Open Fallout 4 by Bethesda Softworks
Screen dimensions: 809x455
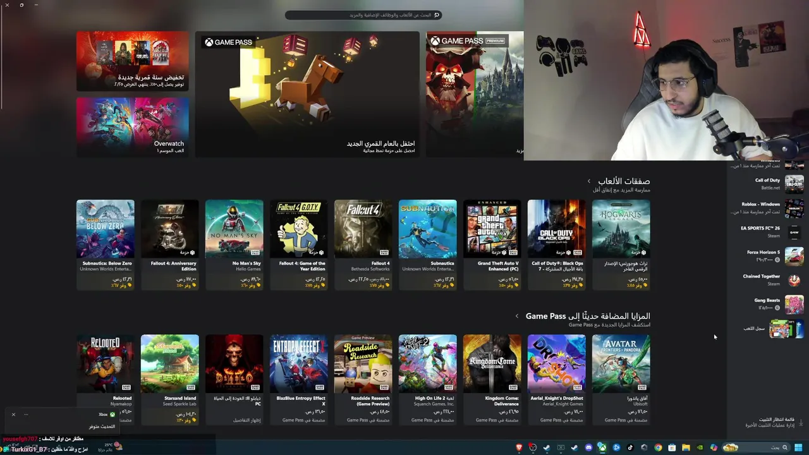coord(363,245)
